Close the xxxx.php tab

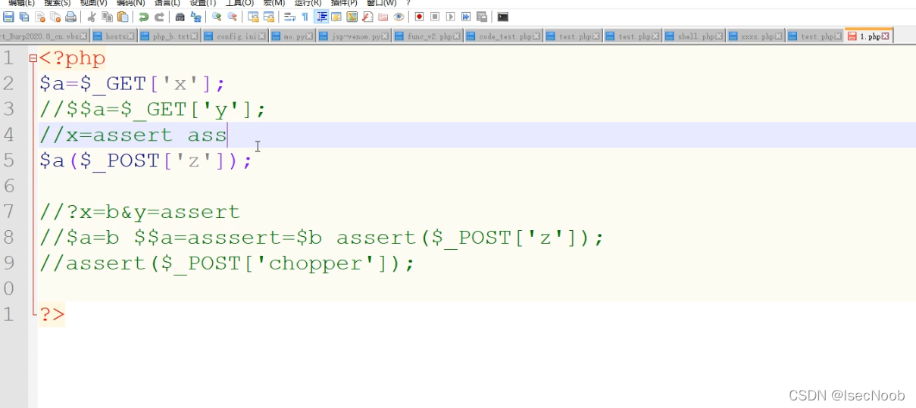click(779, 36)
